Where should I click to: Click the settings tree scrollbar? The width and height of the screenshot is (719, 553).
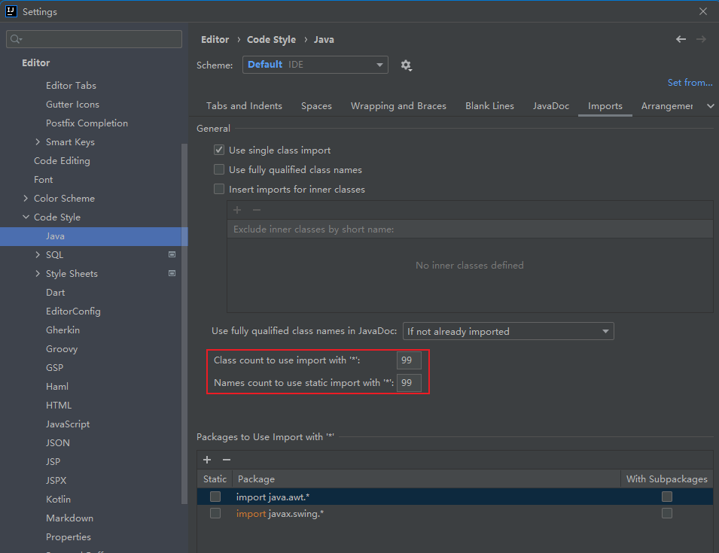pos(184,324)
